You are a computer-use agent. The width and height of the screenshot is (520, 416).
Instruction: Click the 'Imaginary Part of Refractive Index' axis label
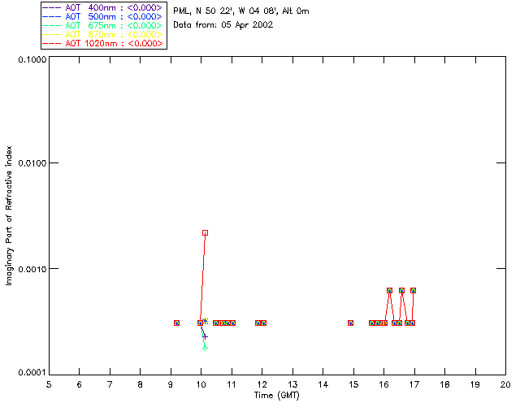pyautogui.click(x=9, y=215)
